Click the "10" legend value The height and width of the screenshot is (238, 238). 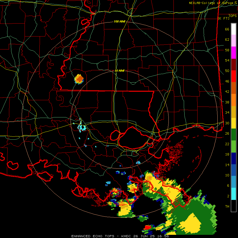[227, 175]
